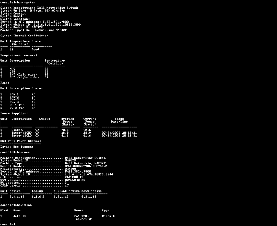This screenshot has width=277, height=226.
Task: Select the CPU Version value XLP308H-B2
Action: point(74,177)
